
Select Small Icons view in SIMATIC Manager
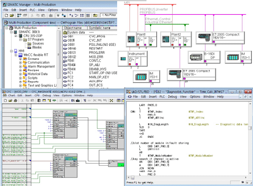(76, 15)
